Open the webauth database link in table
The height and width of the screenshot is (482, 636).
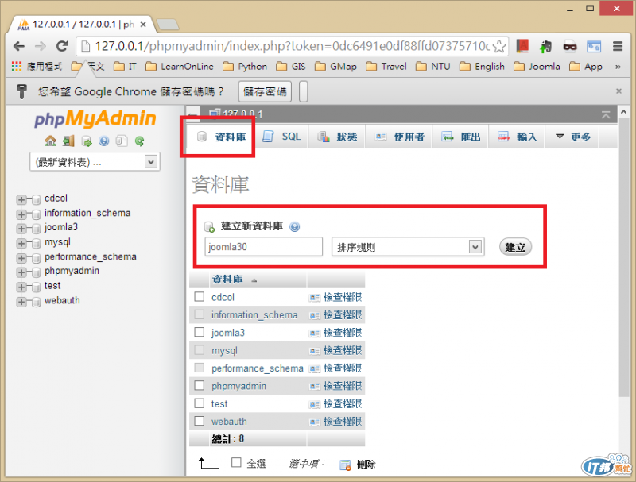pos(229,421)
